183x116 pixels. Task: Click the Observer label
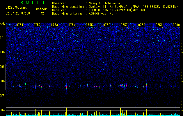59,3
